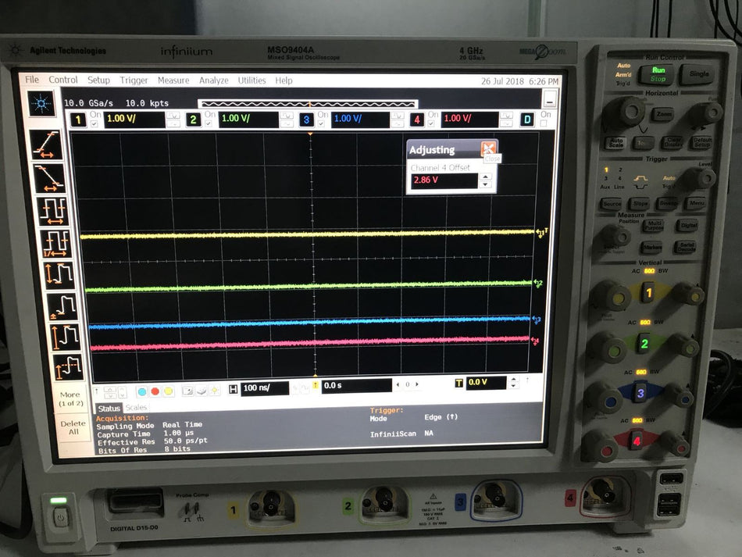Viewport: 742px width, 557px height.
Task: Click the yellow circle toolbar icon
Action: [168, 391]
